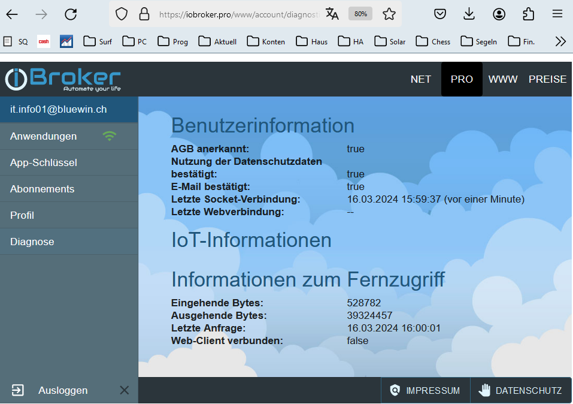
Task: Select the E-Mail bestätigt label
Action: pos(211,186)
